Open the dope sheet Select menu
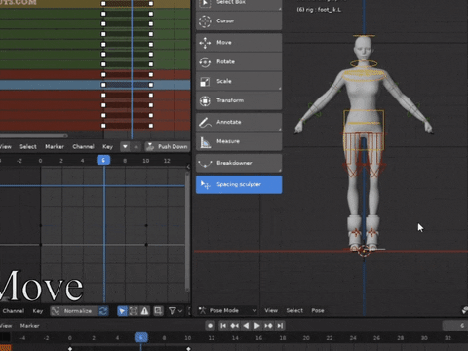The height and width of the screenshot is (351, 468). [x=28, y=147]
